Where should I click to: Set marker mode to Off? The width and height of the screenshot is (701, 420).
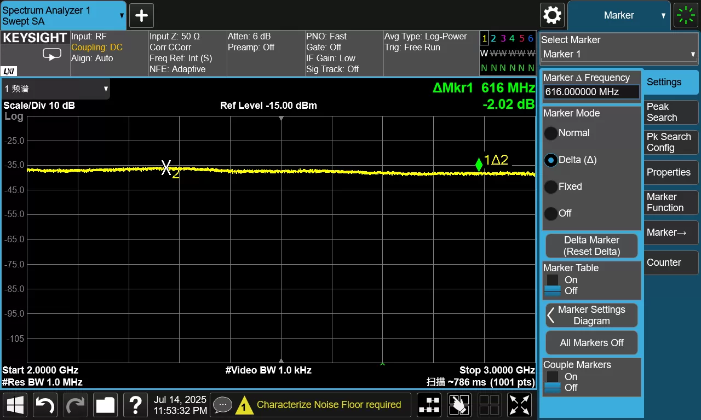551,214
